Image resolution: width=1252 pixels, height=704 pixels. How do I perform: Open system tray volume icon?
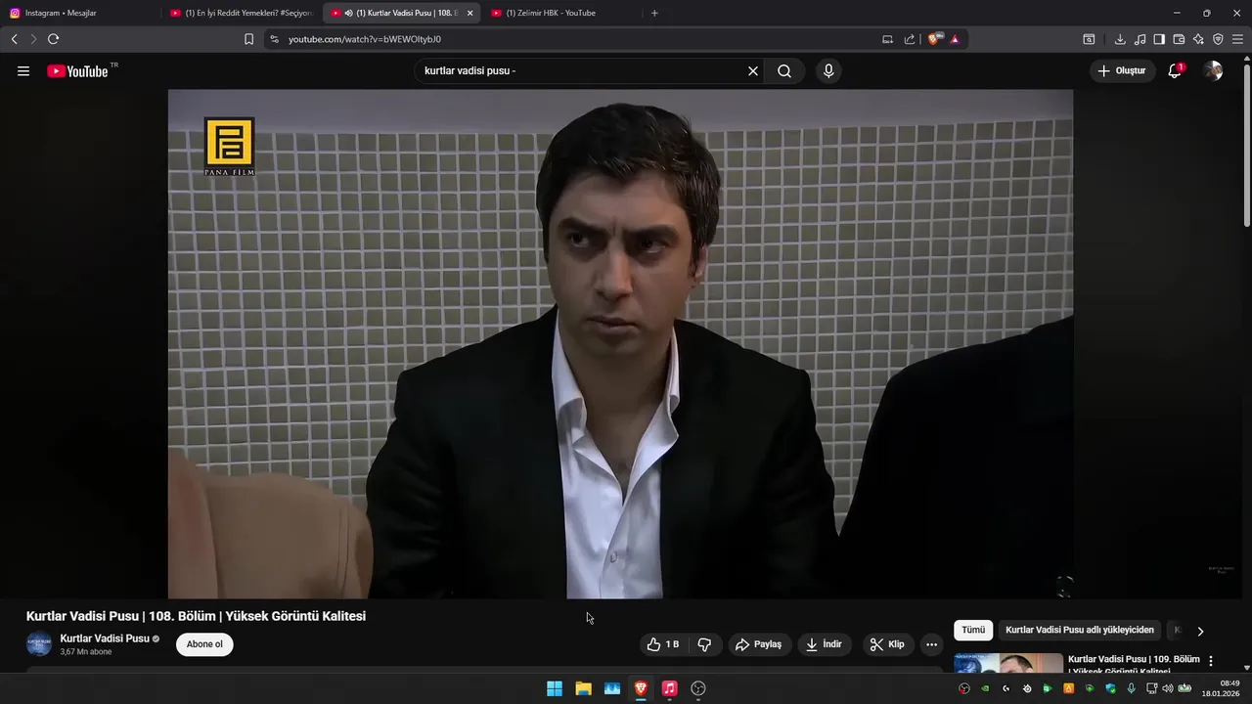(x=1167, y=688)
